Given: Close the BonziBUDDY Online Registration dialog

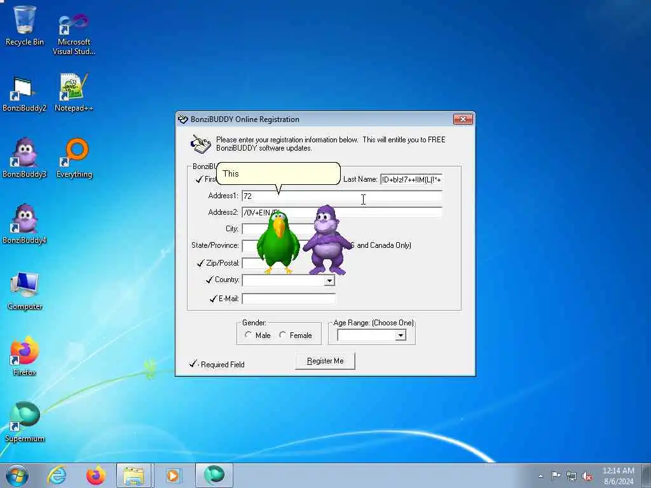Looking at the screenshot, I should [463, 119].
